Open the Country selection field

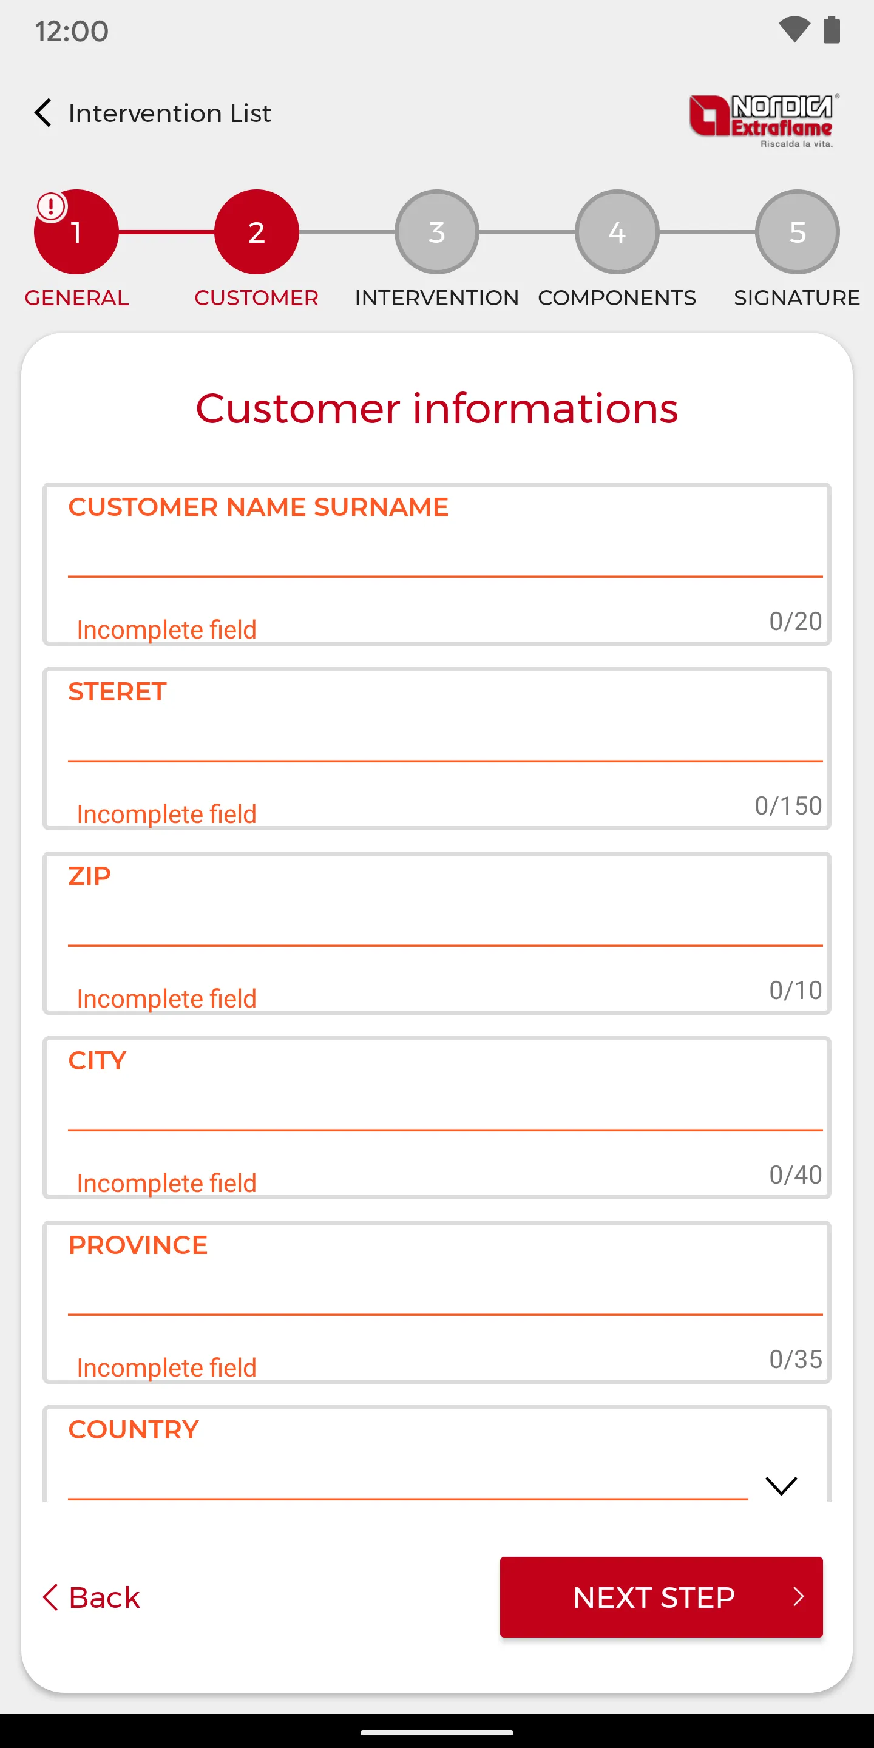437,1454
